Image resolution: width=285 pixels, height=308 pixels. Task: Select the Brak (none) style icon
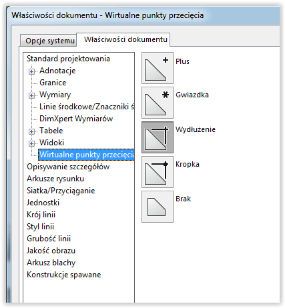[158, 207]
